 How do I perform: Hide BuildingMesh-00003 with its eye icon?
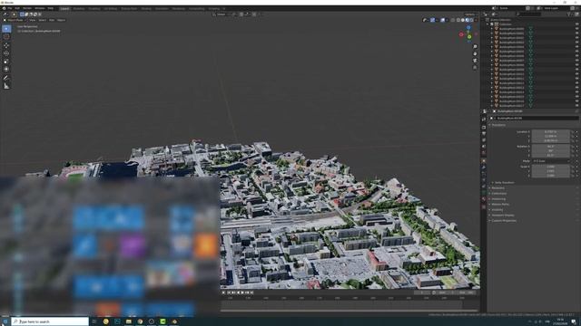(577, 43)
